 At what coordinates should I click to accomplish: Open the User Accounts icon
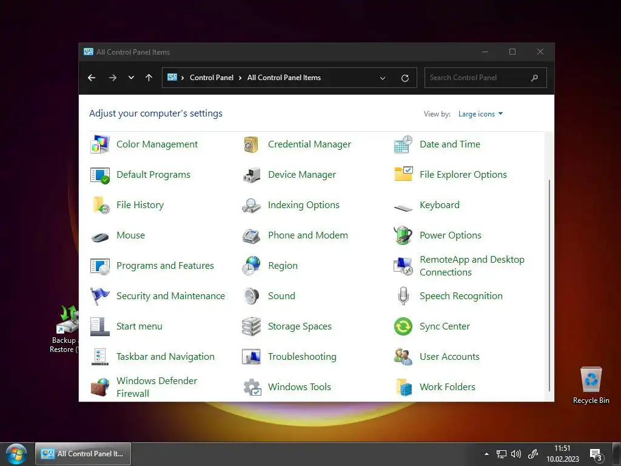pos(403,357)
